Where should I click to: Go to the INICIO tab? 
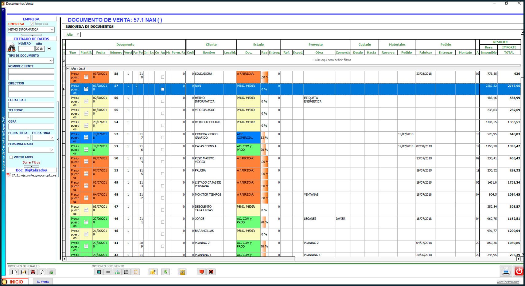[16, 282]
